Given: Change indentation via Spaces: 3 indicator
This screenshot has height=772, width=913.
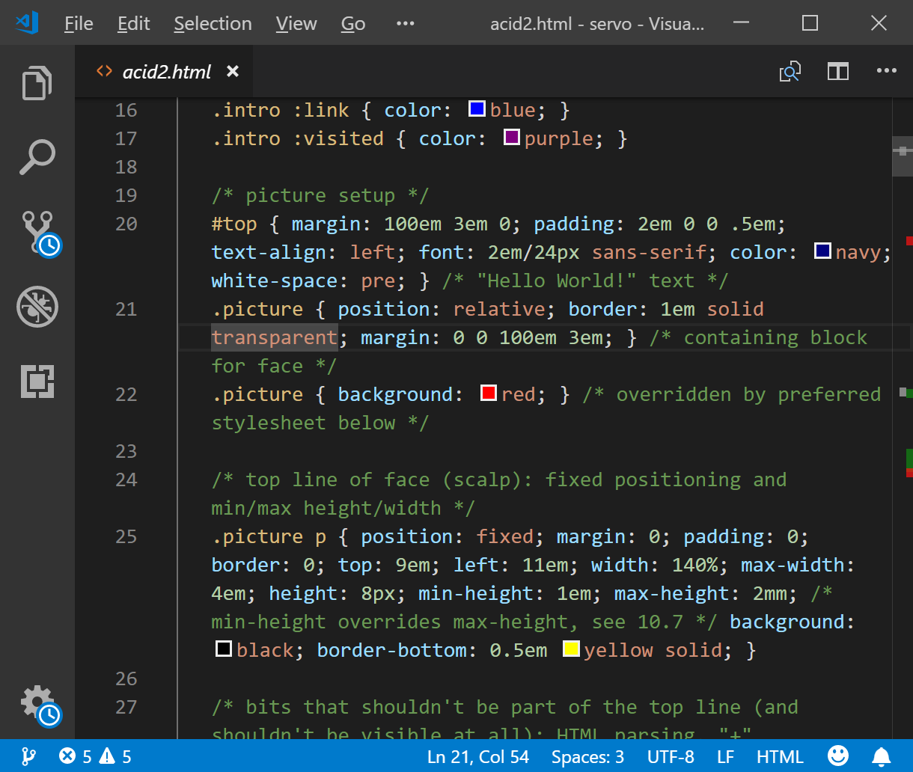Looking at the screenshot, I should [588, 756].
